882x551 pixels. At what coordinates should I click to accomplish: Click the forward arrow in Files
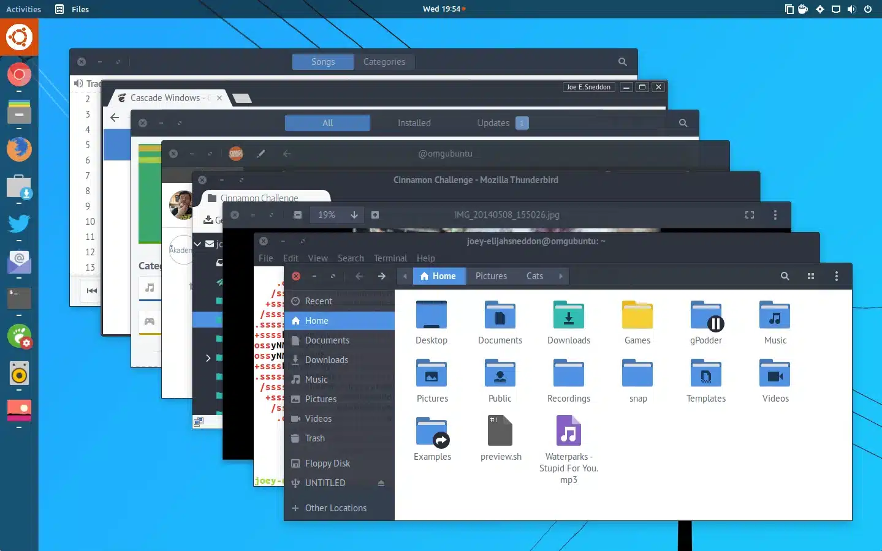[382, 276]
